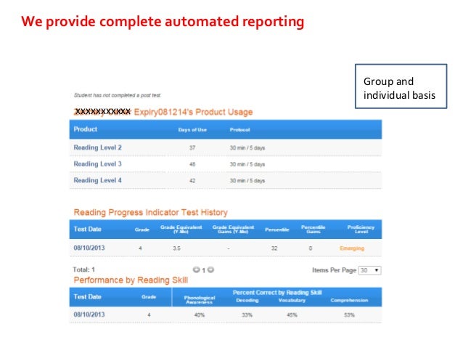Click the Test Date header in Test History
This screenshot has width=463, height=348.
[x=87, y=229]
